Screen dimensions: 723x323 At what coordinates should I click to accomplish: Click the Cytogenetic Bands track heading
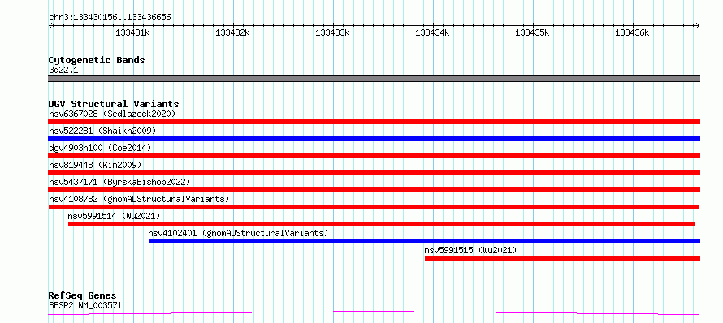97,60
